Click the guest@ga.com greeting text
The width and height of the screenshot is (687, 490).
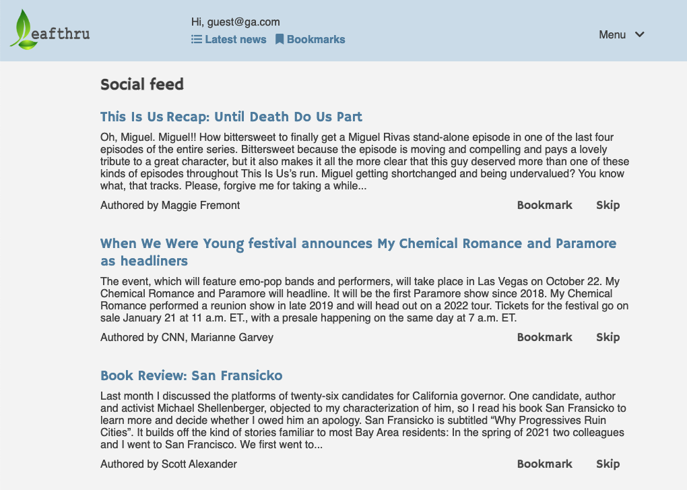point(235,22)
